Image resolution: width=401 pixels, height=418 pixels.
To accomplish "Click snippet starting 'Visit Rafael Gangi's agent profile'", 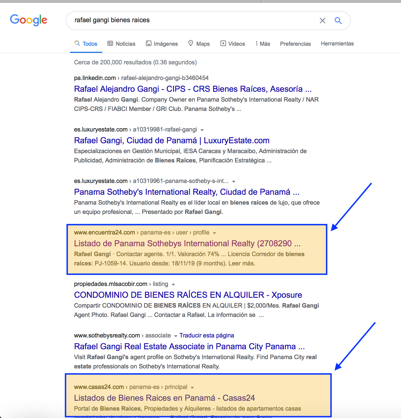I will click(x=195, y=362).
